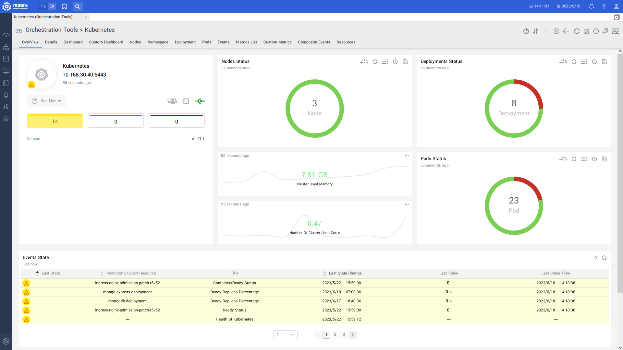Open the database stack icon in sidebar
This screenshot has width=623, height=350.
pos(6,59)
